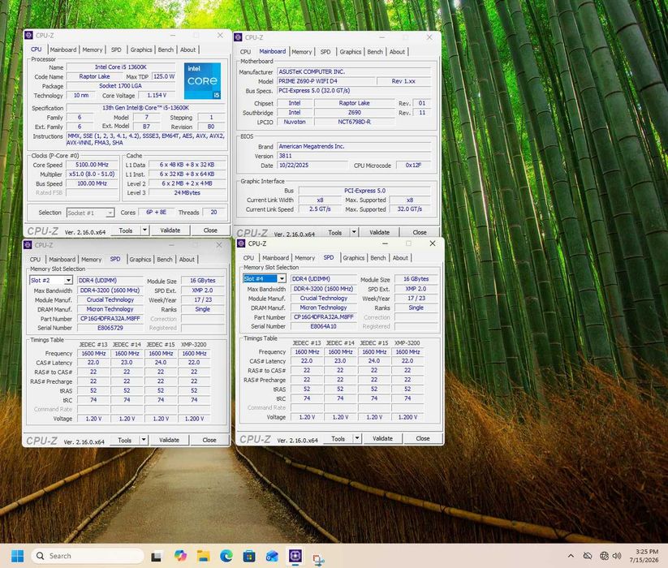Expand the Tools arrow in the processor window
This screenshot has height=568, width=668.
tap(144, 230)
